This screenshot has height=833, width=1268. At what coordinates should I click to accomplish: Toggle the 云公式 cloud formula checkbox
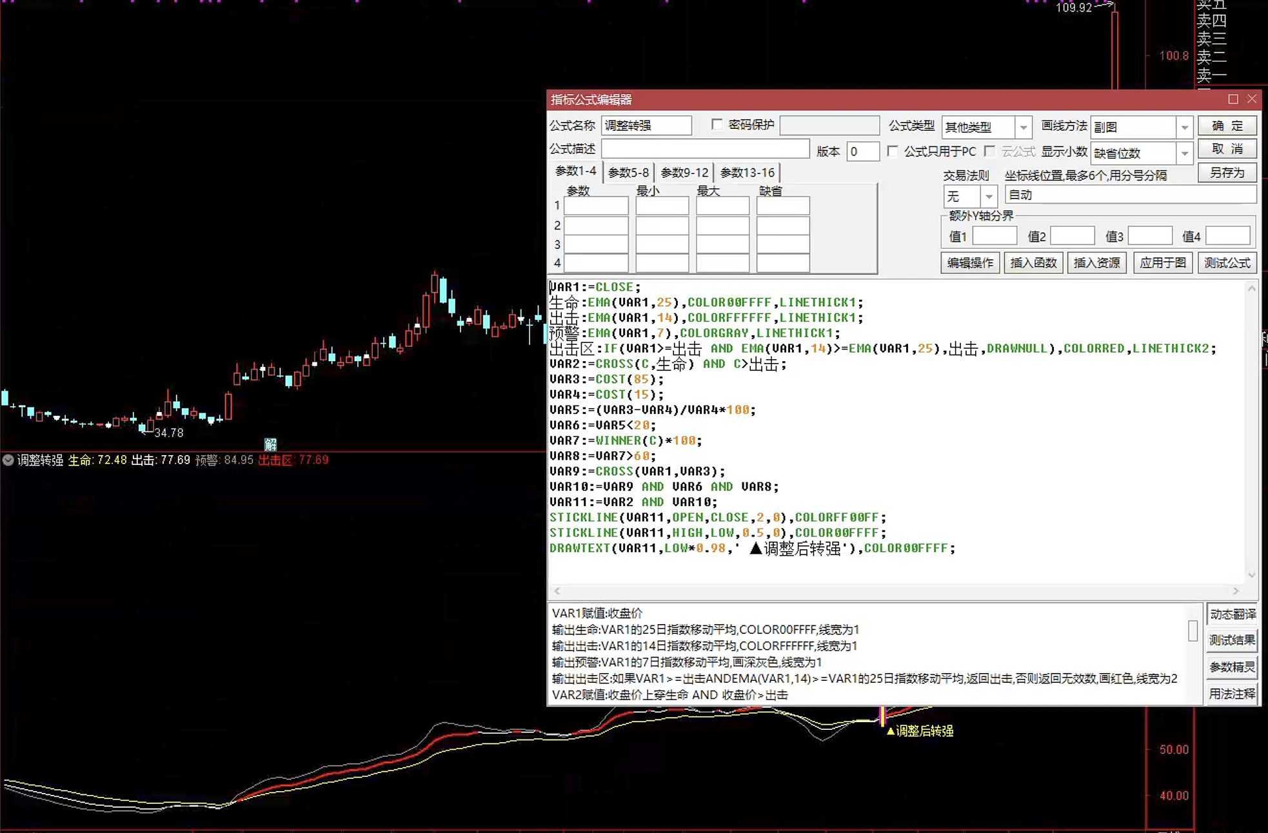990,151
